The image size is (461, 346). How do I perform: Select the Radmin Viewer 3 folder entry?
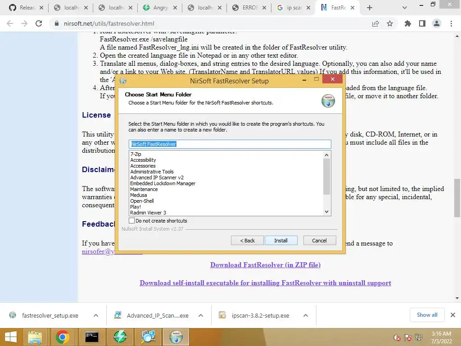point(148,213)
